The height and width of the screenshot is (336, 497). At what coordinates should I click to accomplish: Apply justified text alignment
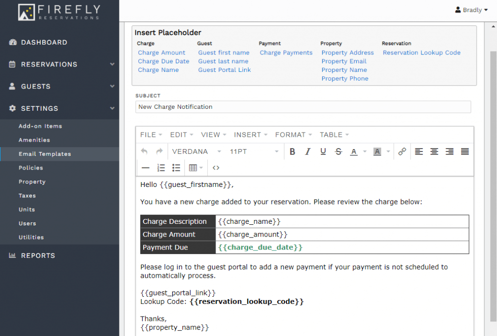pos(464,151)
